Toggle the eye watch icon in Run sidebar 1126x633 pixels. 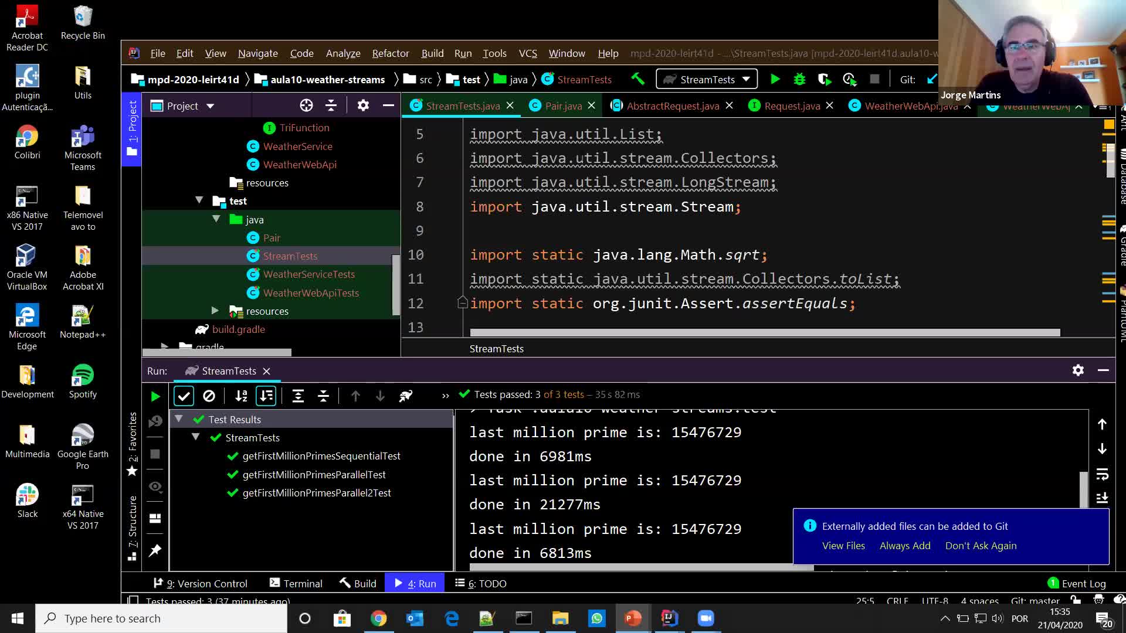(x=155, y=486)
